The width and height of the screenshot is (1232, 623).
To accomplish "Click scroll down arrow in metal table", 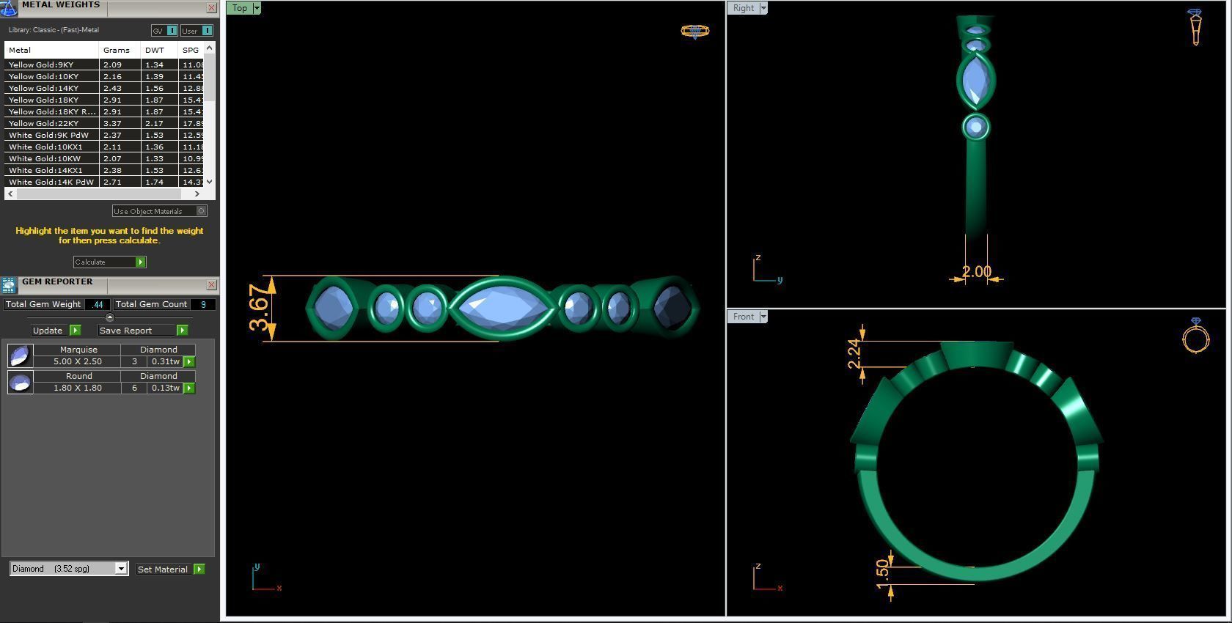I will click(x=210, y=181).
